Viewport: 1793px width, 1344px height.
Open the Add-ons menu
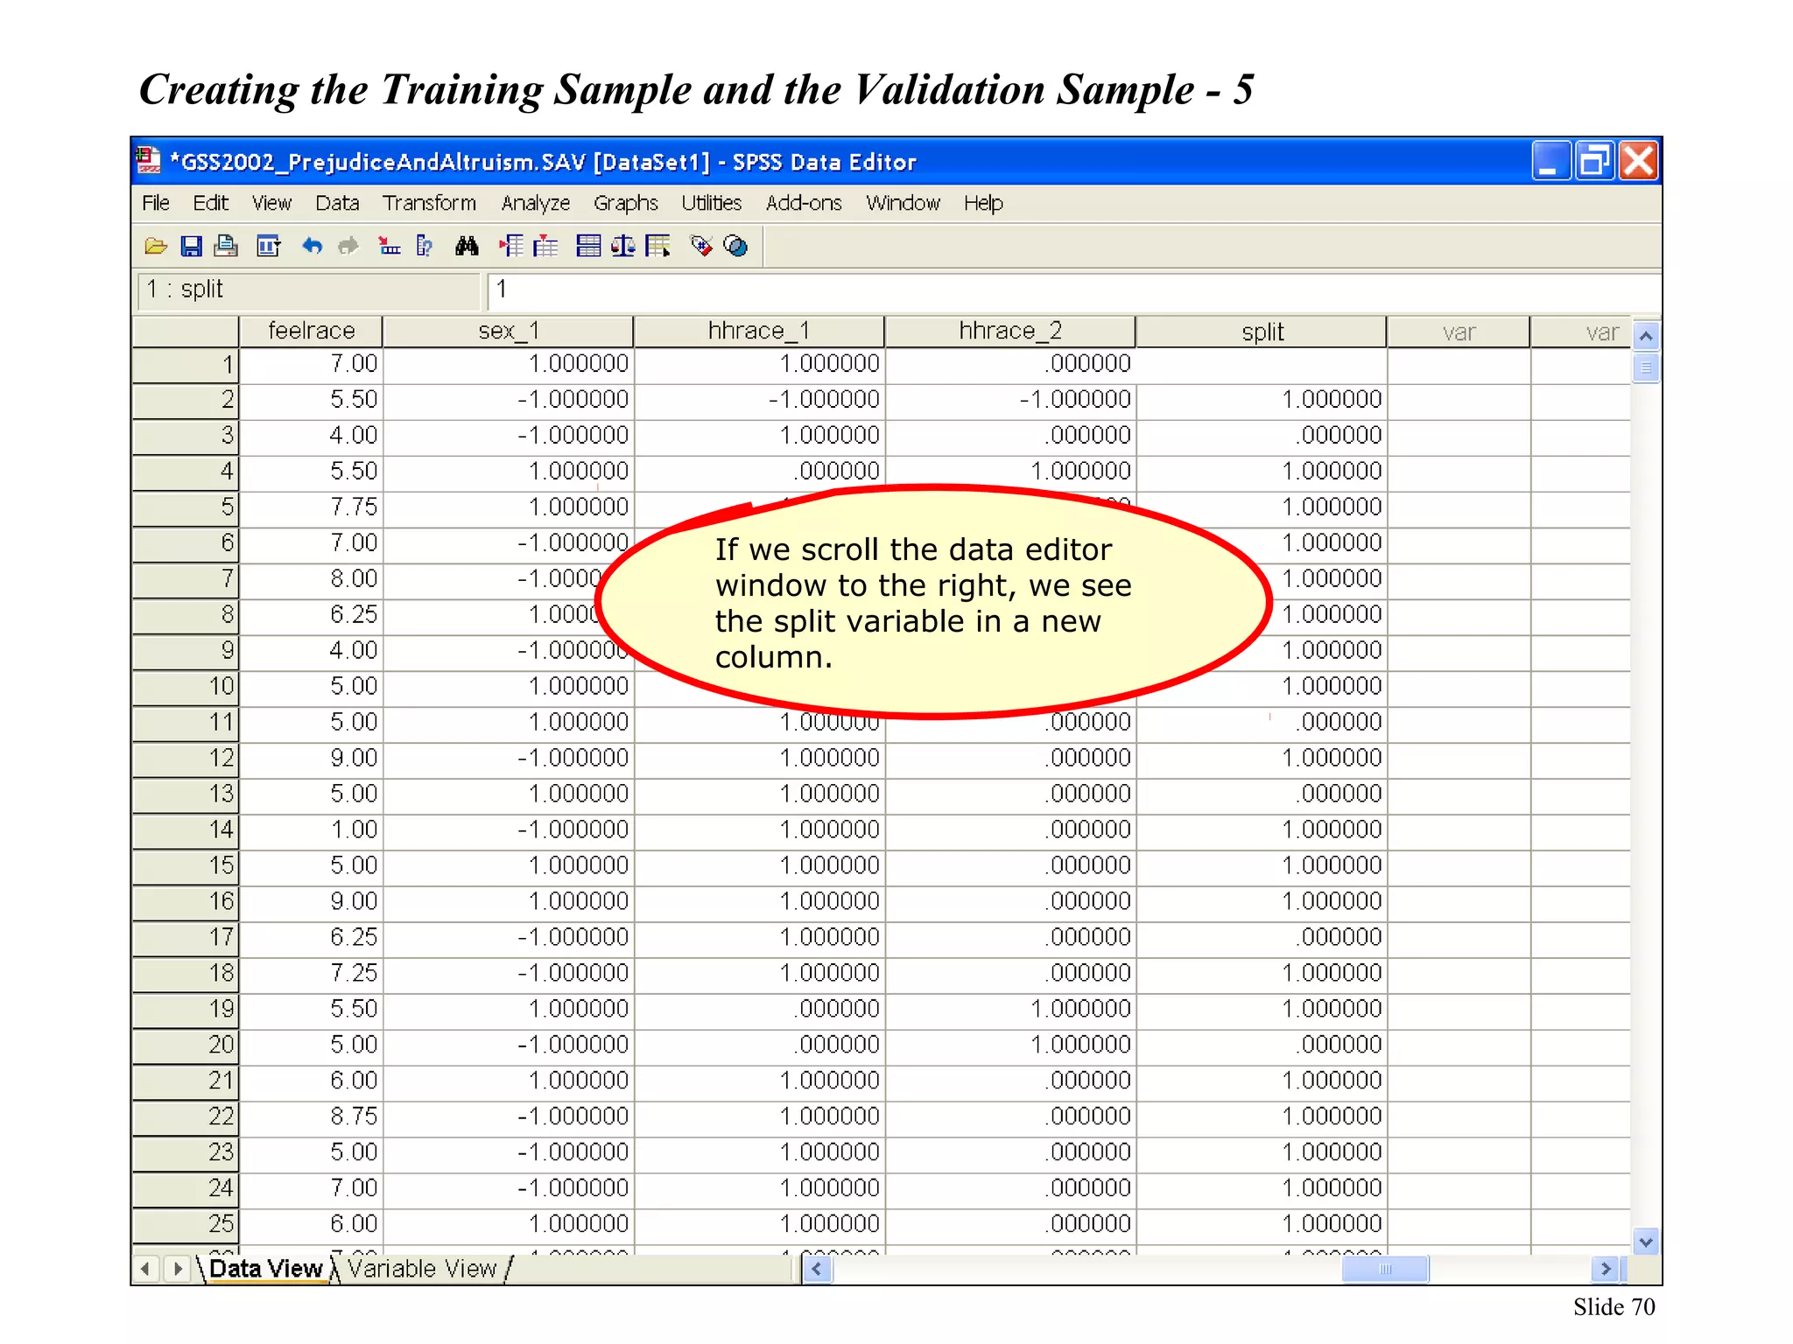[803, 203]
